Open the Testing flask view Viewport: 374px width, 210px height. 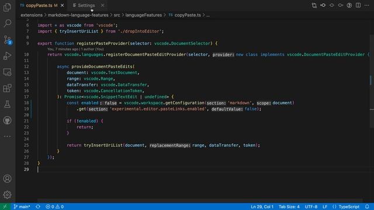coord(7,104)
